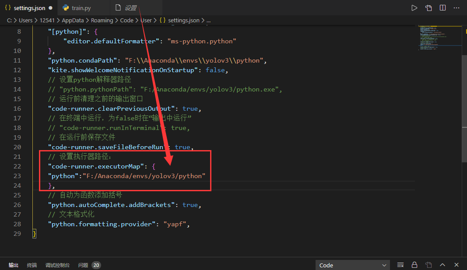Switch to the settings.json tab
The image size is (467, 270).
[29, 8]
